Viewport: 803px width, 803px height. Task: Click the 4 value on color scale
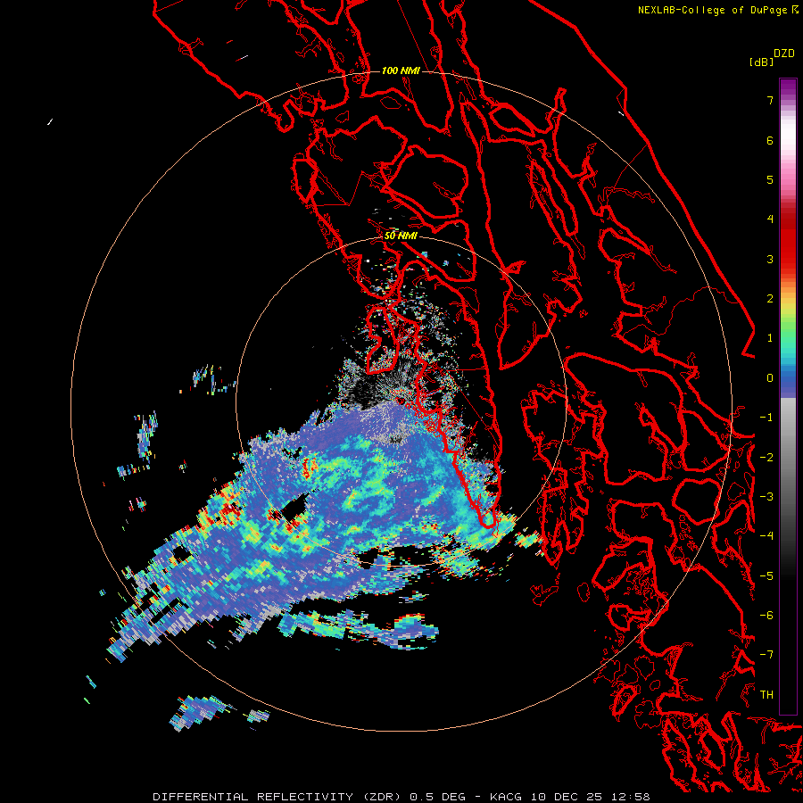(770, 219)
